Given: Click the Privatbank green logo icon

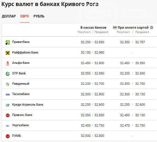Looking at the screenshot, I should pos(8,42).
